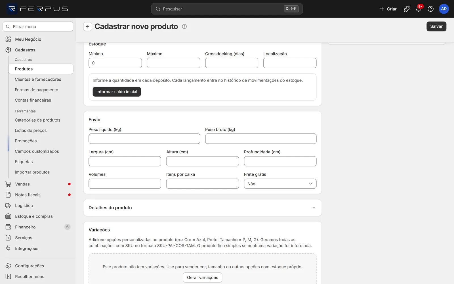Screen dimensions: 454x284
Task: Open Importar produtos
Action: tap(41, 172)
